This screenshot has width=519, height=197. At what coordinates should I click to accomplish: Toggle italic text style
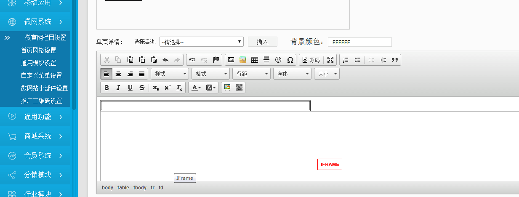tap(118, 88)
